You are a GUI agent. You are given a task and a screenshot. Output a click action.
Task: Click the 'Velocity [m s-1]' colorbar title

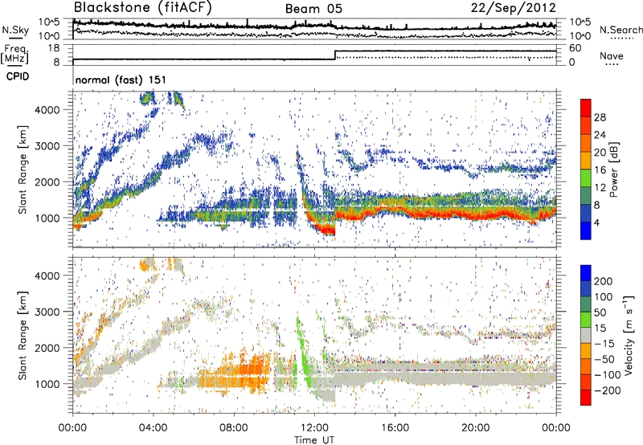pyautogui.click(x=629, y=335)
